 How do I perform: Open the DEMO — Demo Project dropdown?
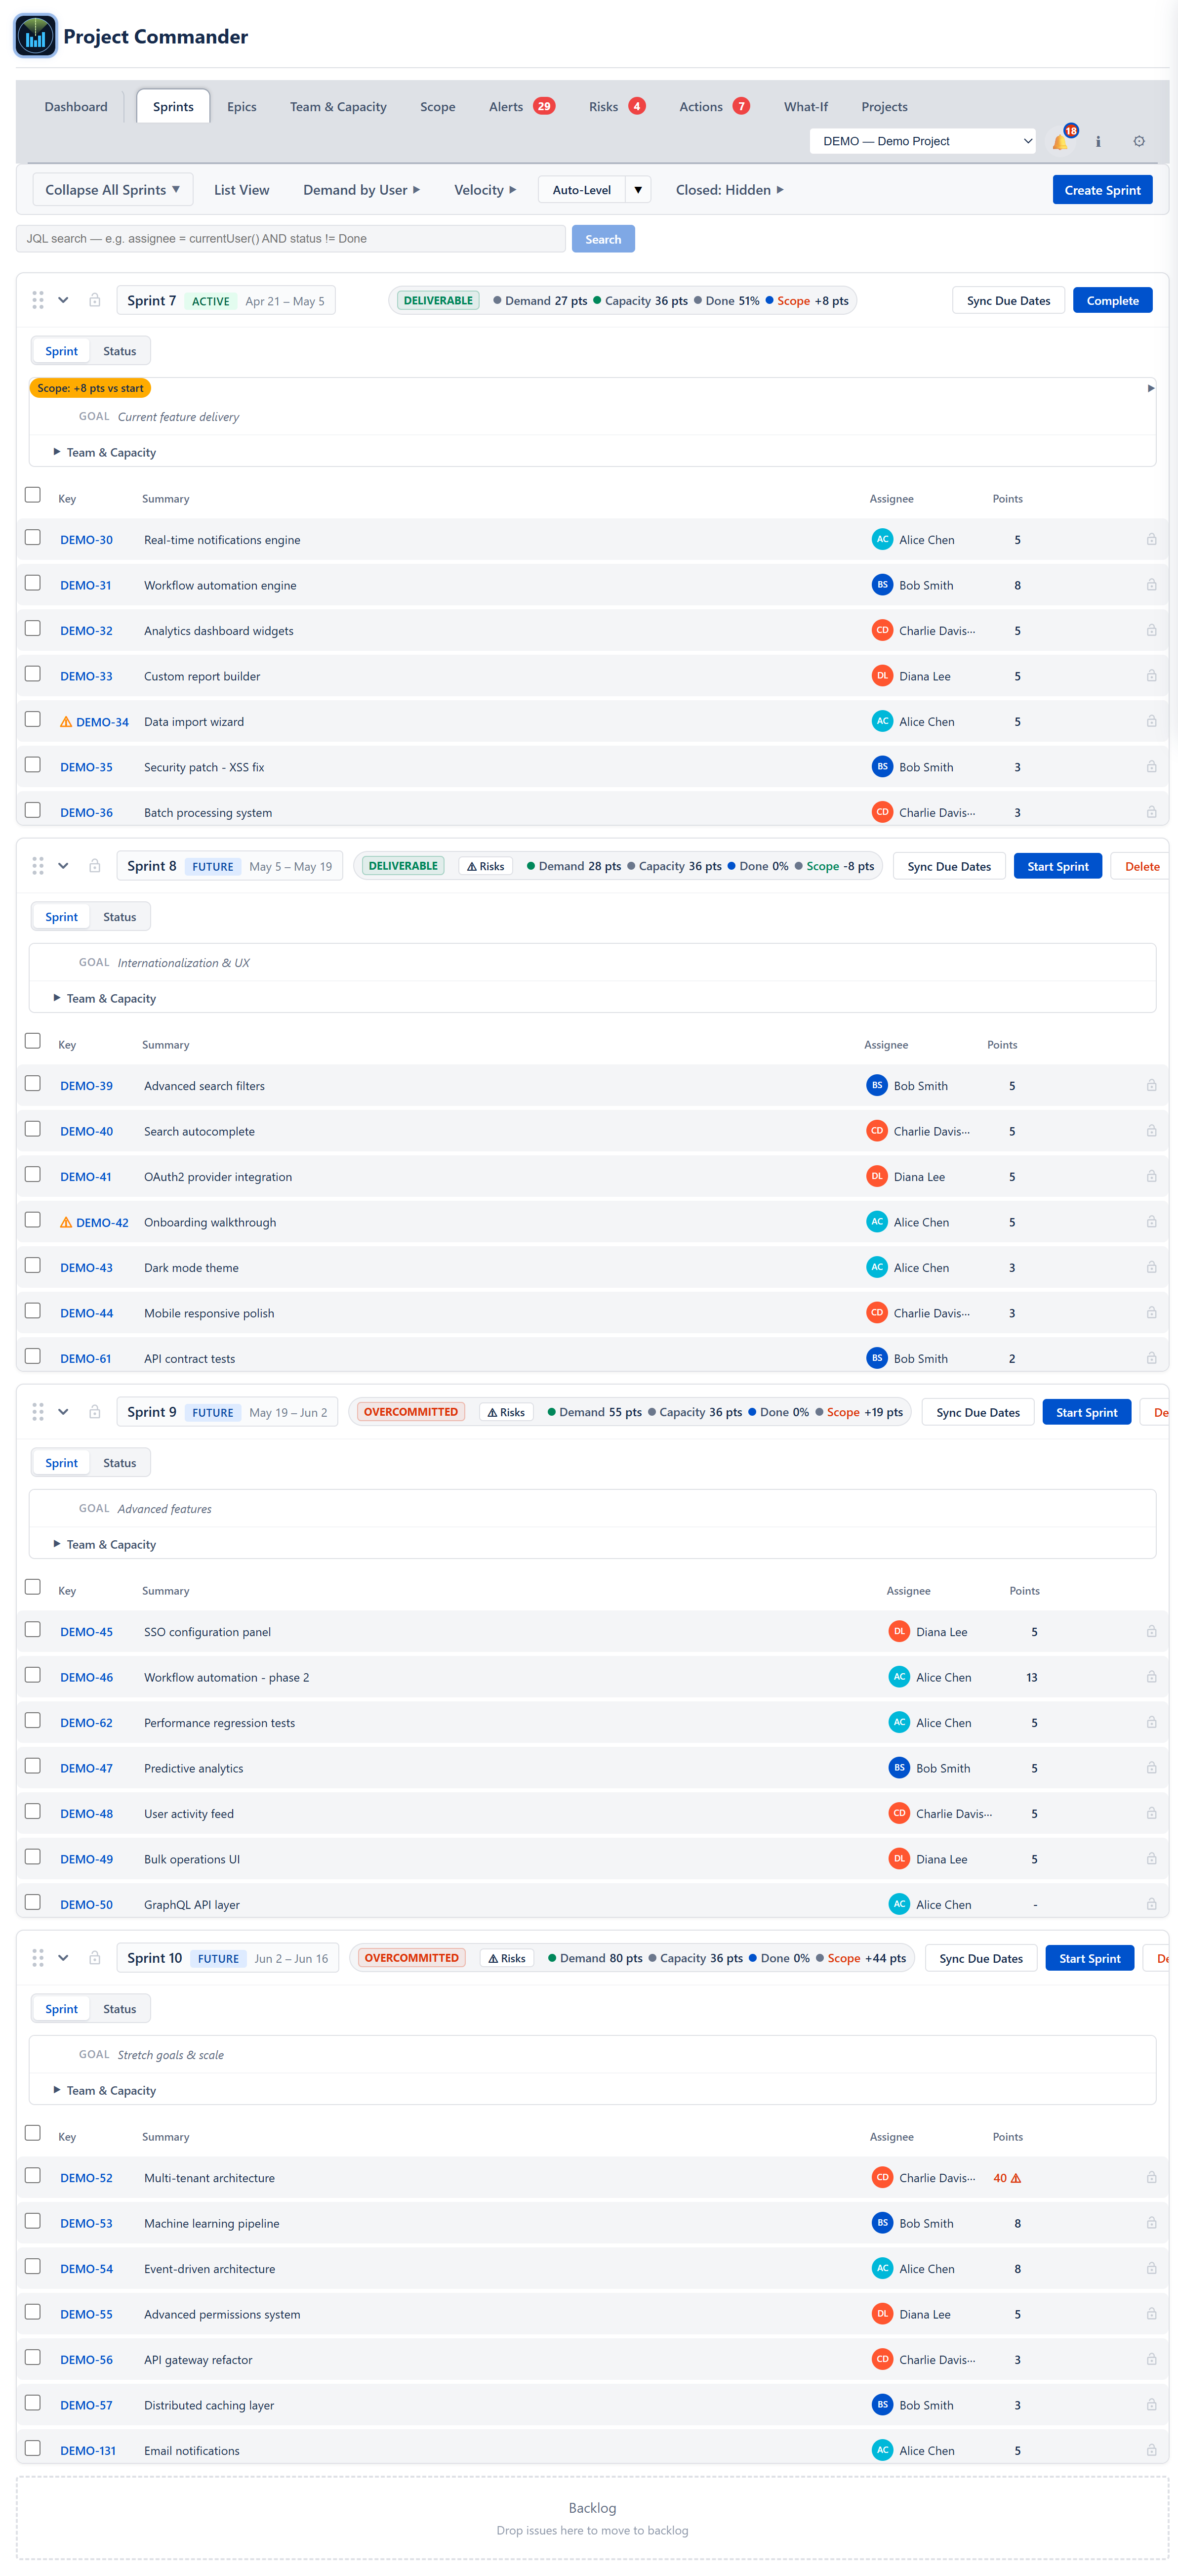coord(923,141)
